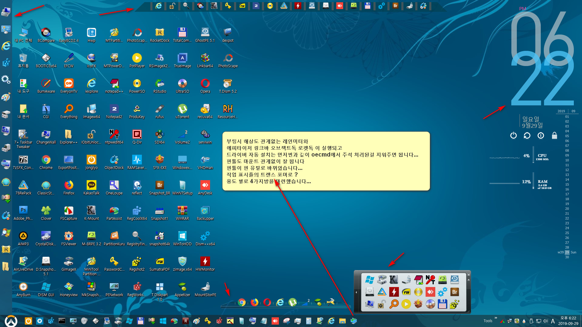Viewport: 582px width, 327px height.
Task: Launch the Dism++x64 desktop icon
Action: (205, 239)
